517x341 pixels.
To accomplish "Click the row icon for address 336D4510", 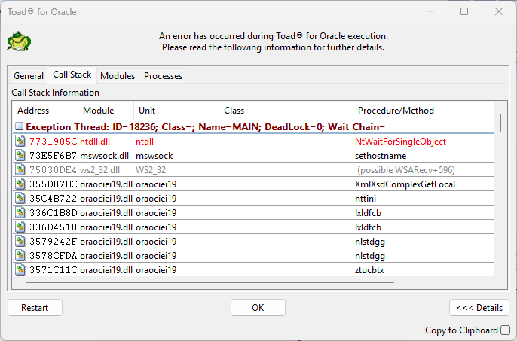I will coord(20,227).
